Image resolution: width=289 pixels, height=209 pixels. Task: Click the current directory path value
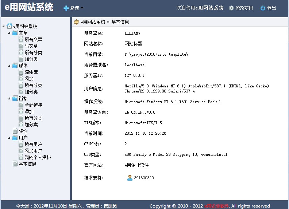156,55
